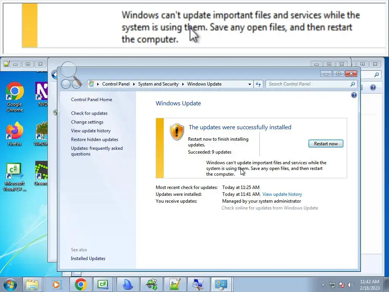The width and height of the screenshot is (389, 292).
Task: Click the taskbar clock showing 11:42 AM
Action: click(x=370, y=285)
